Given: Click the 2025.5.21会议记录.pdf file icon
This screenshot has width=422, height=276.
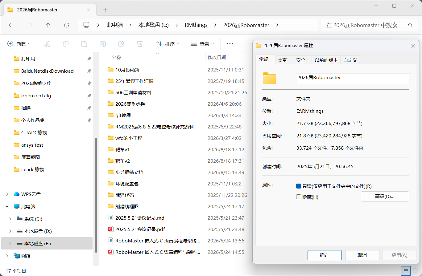Looking at the screenshot, I should 110,229.
